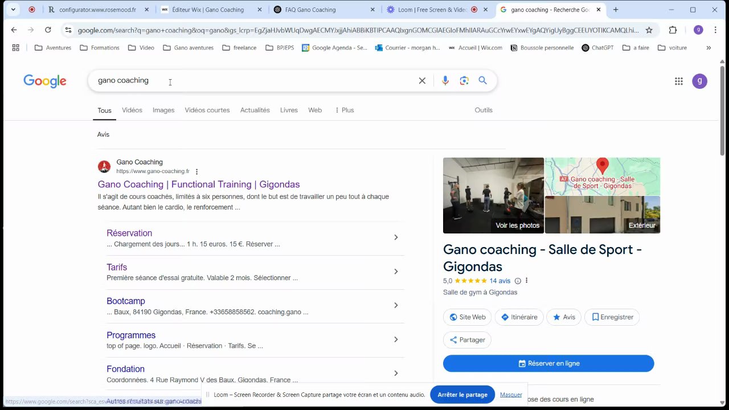729x410 pixels.
Task: Click the Itinéraire button
Action: pyautogui.click(x=519, y=317)
